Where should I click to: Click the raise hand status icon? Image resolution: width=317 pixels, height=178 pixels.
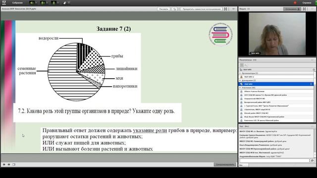click(x=65, y=3)
